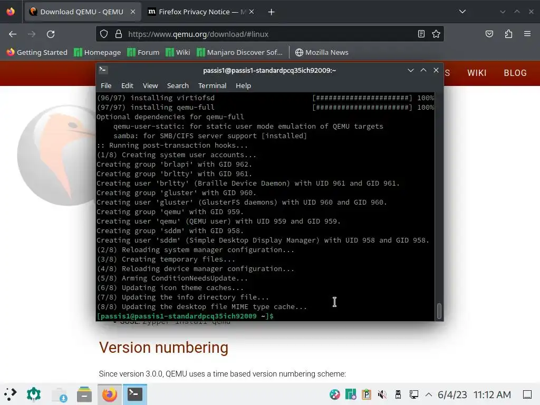Click the Firefox address bar URL
The height and width of the screenshot is (405, 540).
198,34
